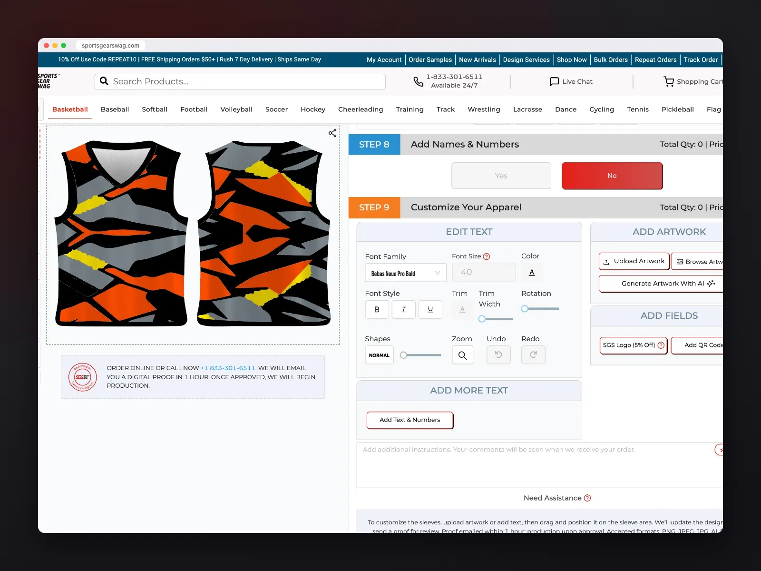This screenshot has height=571, width=761.
Task: Click Track Order link
Action: click(x=701, y=60)
